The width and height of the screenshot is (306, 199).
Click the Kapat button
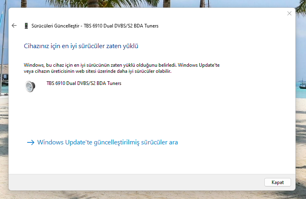(278, 182)
